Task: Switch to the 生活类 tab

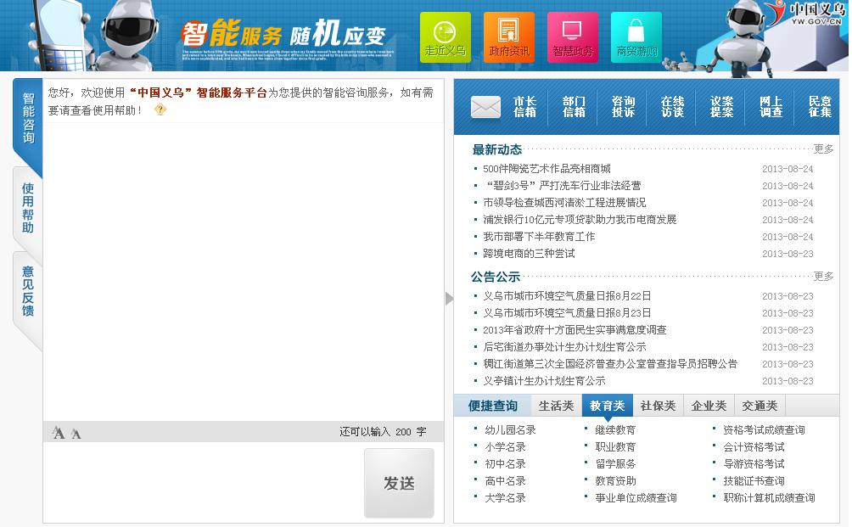Action: tap(556, 406)
